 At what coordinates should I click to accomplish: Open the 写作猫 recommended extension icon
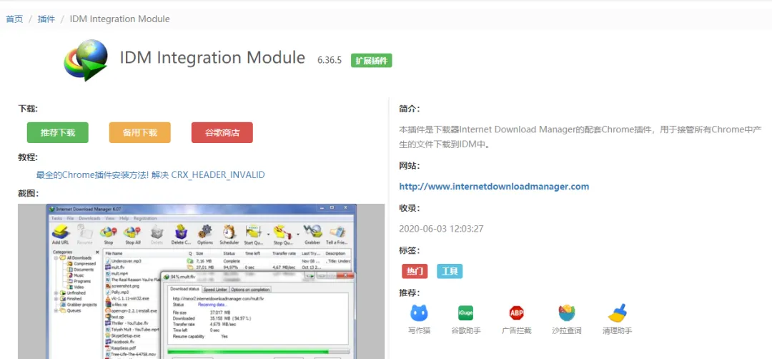click(x=419, y=313)
